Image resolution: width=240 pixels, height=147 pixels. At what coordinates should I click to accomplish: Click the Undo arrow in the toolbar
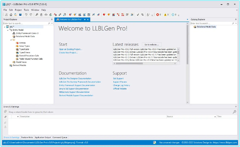point(26,15)
